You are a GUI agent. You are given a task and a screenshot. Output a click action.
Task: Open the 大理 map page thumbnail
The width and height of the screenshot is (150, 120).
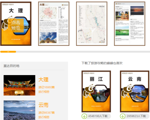tap(92, 24)
